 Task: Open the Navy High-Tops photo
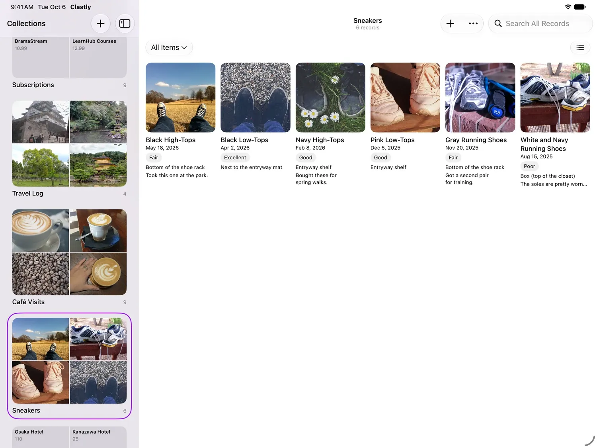pos(330,98)
